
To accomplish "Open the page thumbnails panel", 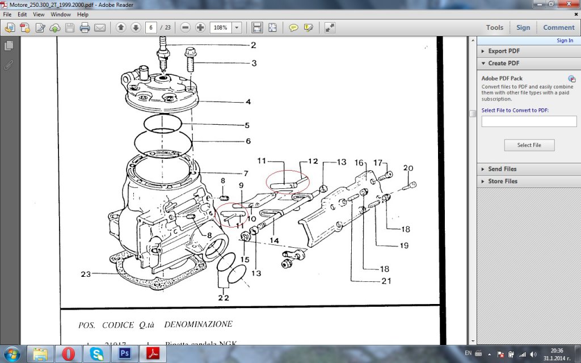I will point(9,45).
